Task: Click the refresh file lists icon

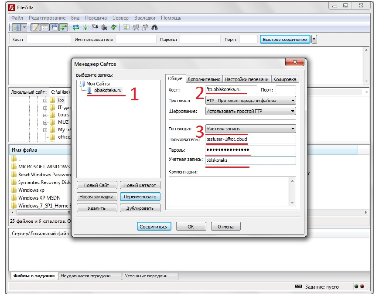Action: coord(76,27)
